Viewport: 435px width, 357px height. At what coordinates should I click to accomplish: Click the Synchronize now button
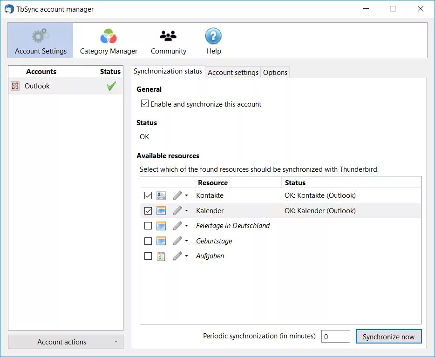[389, 337]
